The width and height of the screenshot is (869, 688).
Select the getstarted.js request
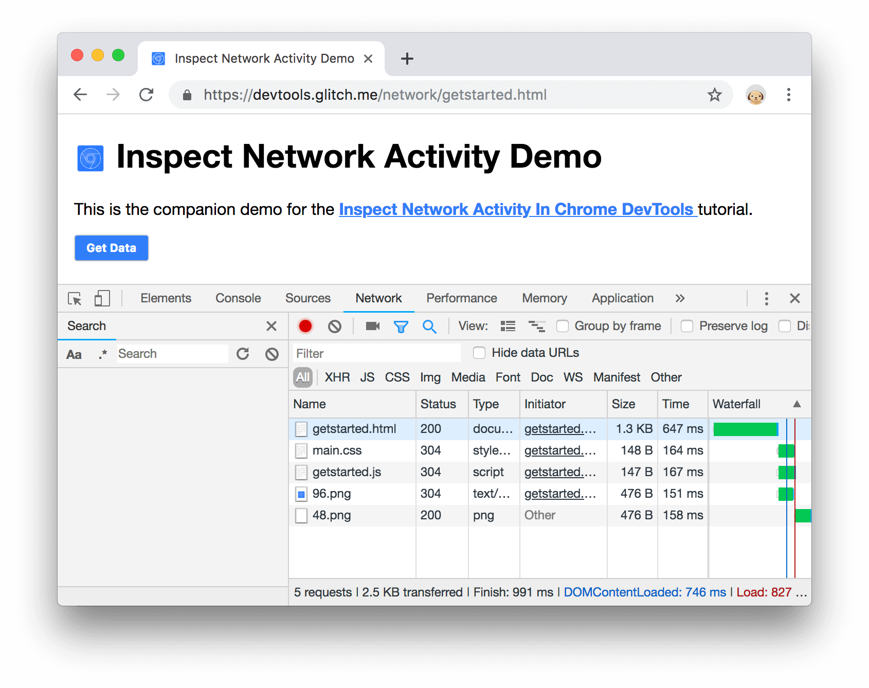point(550,472)
